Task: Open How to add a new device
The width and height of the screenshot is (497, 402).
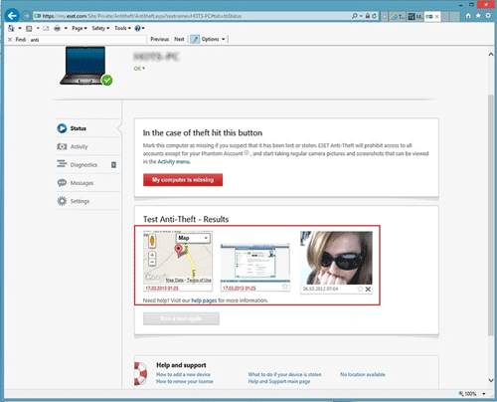Action: point(183,374)
